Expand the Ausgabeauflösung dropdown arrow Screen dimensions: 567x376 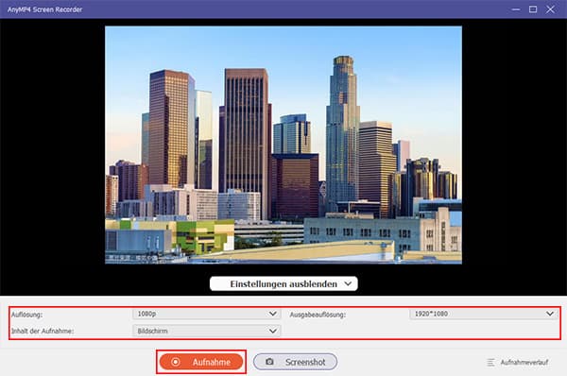coord(550,314)
